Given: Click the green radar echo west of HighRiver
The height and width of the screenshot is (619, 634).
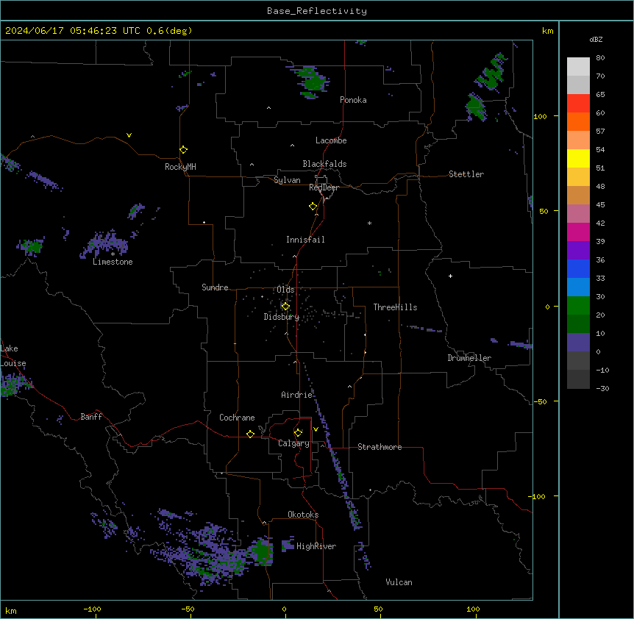Looking at the screenshot, I should [x=262, y=551].
